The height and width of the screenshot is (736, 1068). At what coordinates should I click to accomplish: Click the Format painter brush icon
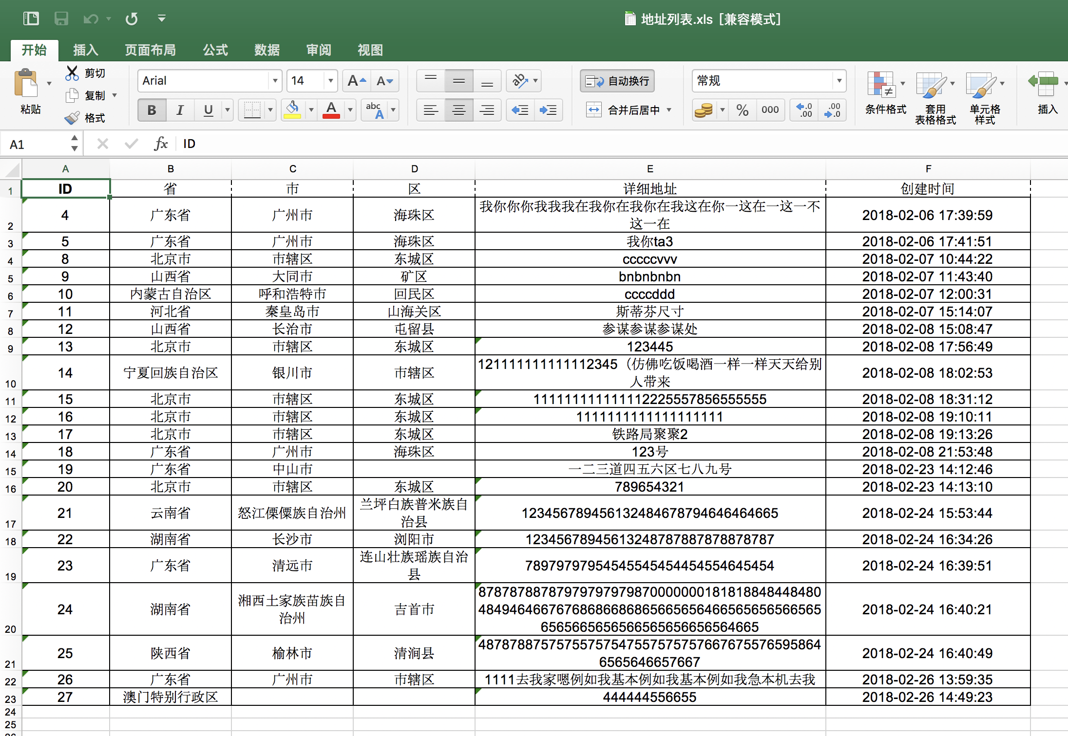(x=72, y=118)
